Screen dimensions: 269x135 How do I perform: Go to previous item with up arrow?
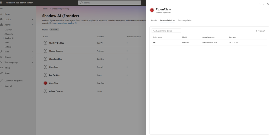(x=259, y=4)
